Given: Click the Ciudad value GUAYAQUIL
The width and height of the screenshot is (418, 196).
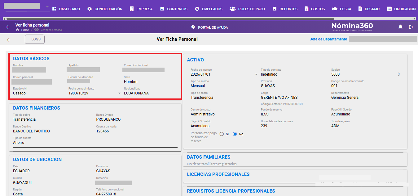Looking at the screenshot, I should point(23,183).
